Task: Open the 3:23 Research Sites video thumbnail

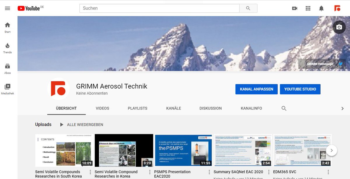Action: [x=124, y=150]
